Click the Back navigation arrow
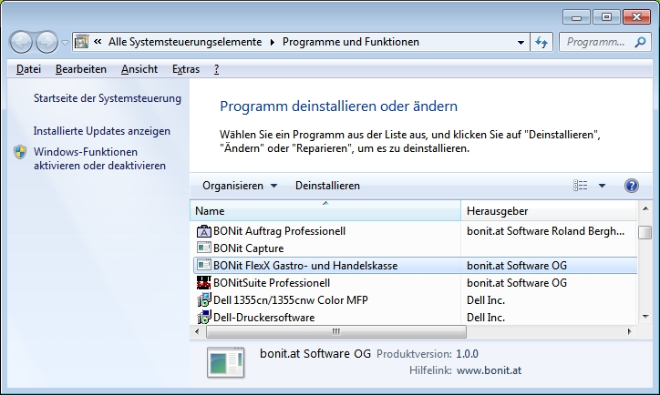660x395 pixels. [21, 42]
